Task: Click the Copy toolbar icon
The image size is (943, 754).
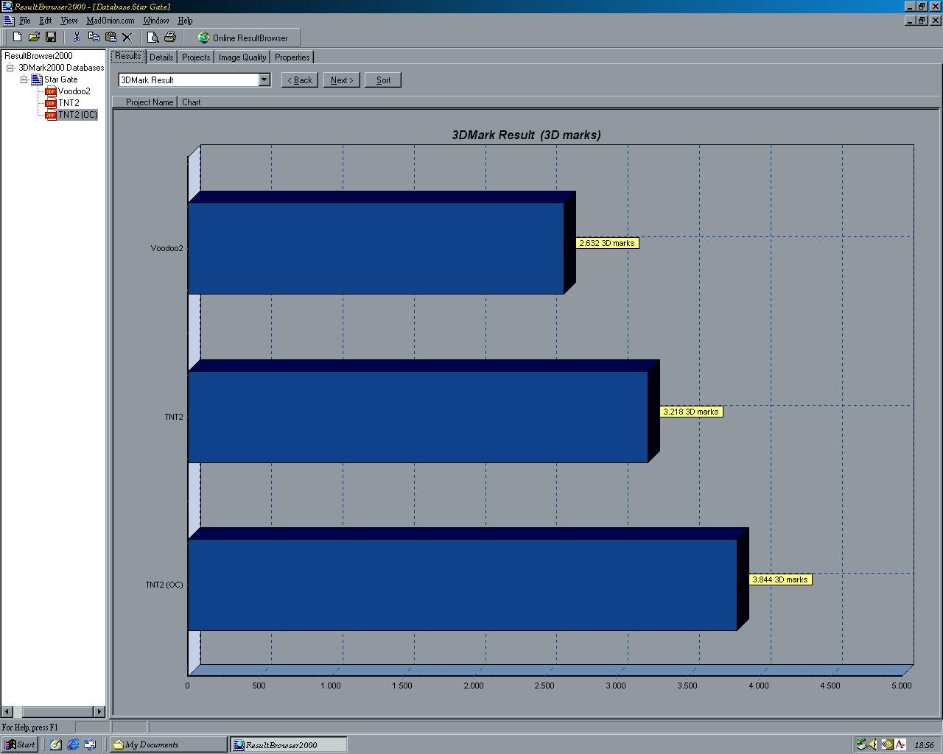Action: click(x=94, y=37)
